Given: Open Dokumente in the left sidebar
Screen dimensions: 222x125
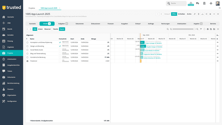Looking at the screenshot, I should pos(11,77).
